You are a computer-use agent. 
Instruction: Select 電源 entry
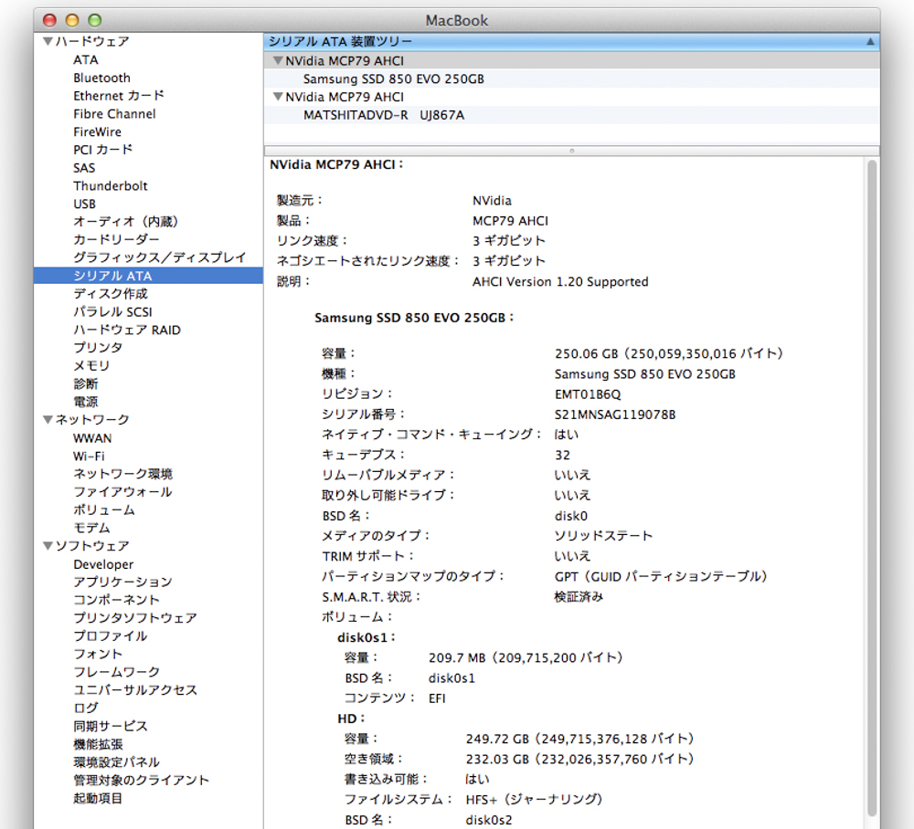click(x=86, y=402)
